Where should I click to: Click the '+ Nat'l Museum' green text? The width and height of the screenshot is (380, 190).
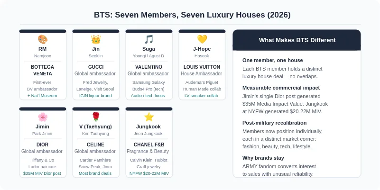[x=42, y=96]
